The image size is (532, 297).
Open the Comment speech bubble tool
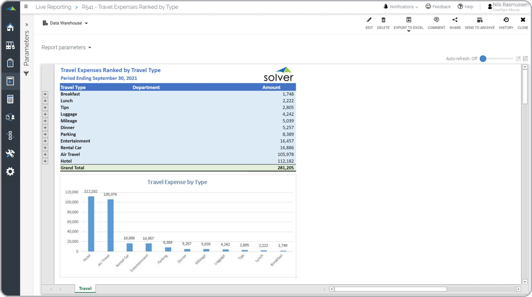(436, 20)
